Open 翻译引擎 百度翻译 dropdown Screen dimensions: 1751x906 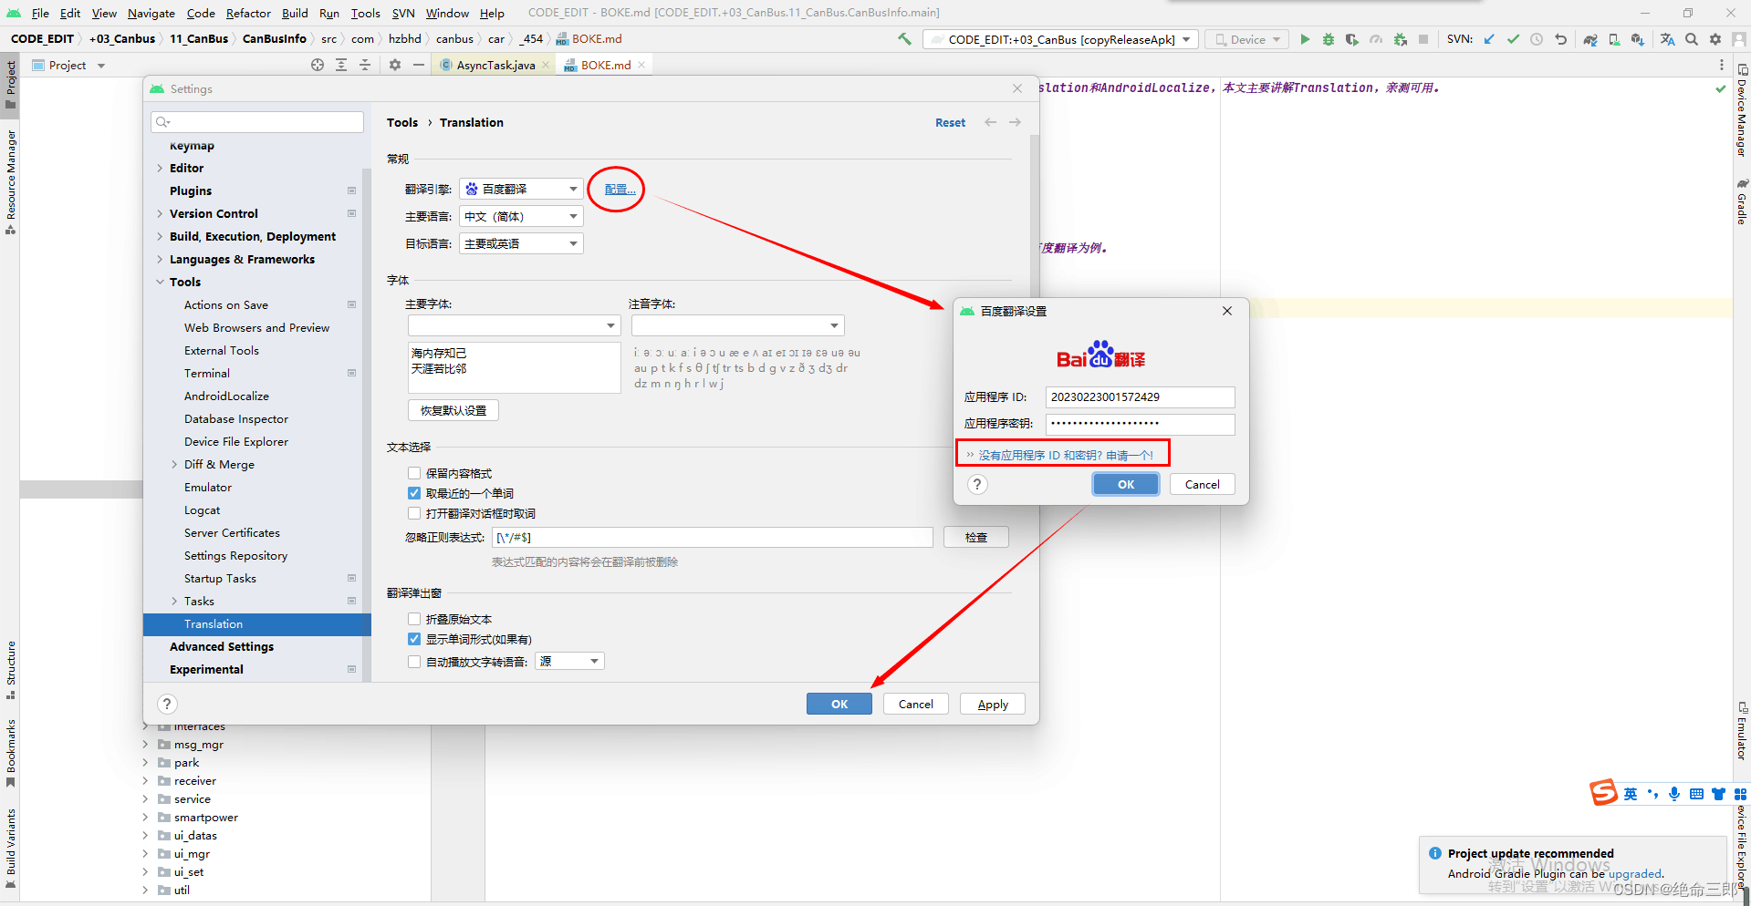(521, 189)
